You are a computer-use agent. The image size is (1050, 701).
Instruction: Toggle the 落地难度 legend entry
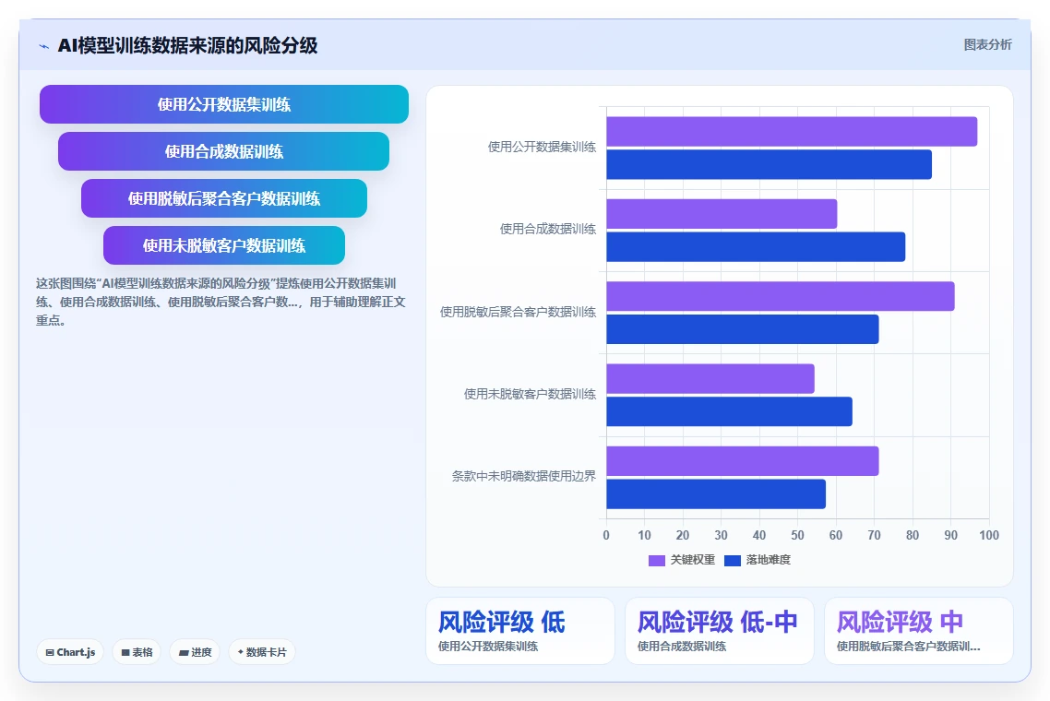[758, 560]
